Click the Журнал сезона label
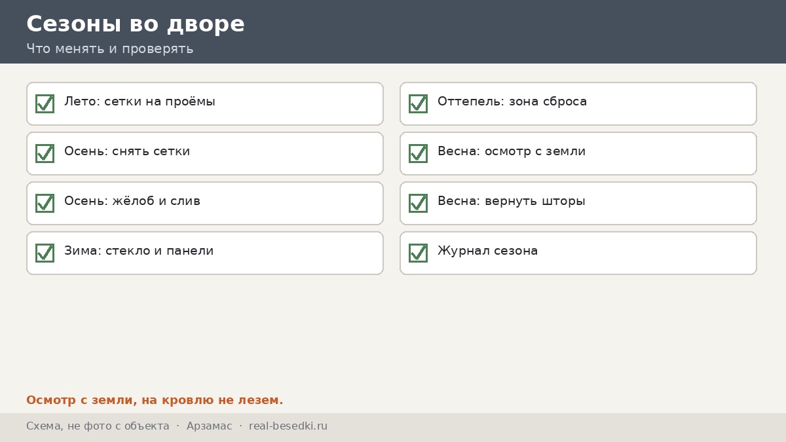Image resolution: width=786 pixels, height=442 pixels. coord(488,251)
